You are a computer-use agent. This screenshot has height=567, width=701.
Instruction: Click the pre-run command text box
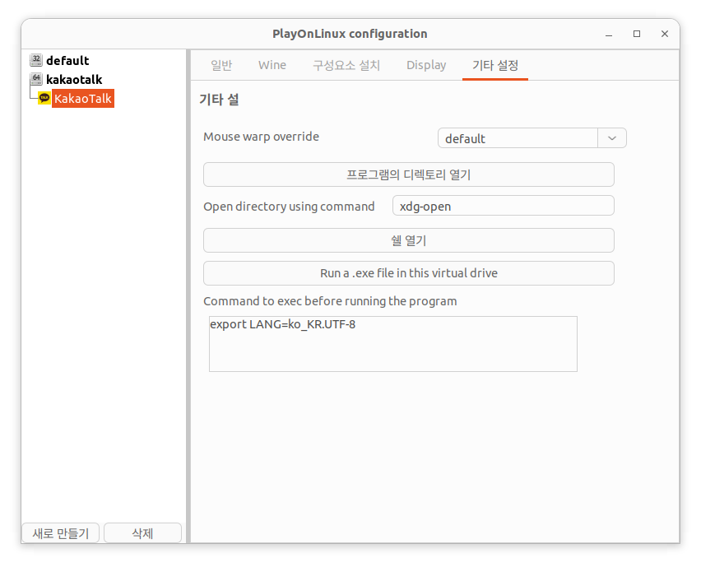[393, 344]
